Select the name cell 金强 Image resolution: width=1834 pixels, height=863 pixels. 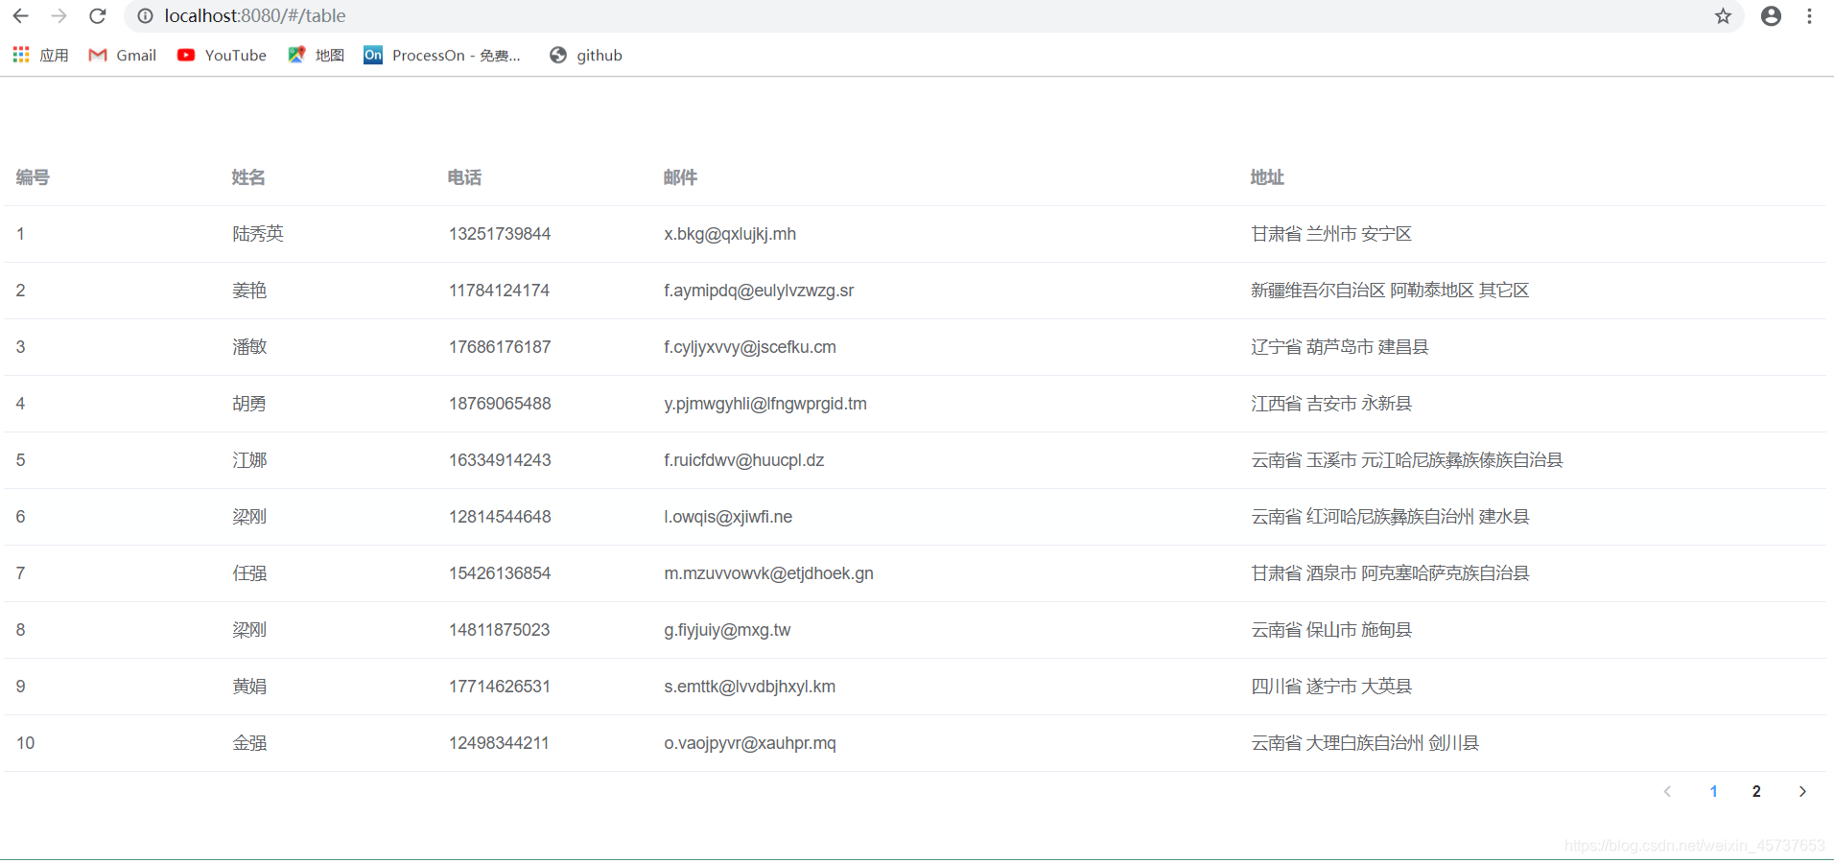coord(249,743)
